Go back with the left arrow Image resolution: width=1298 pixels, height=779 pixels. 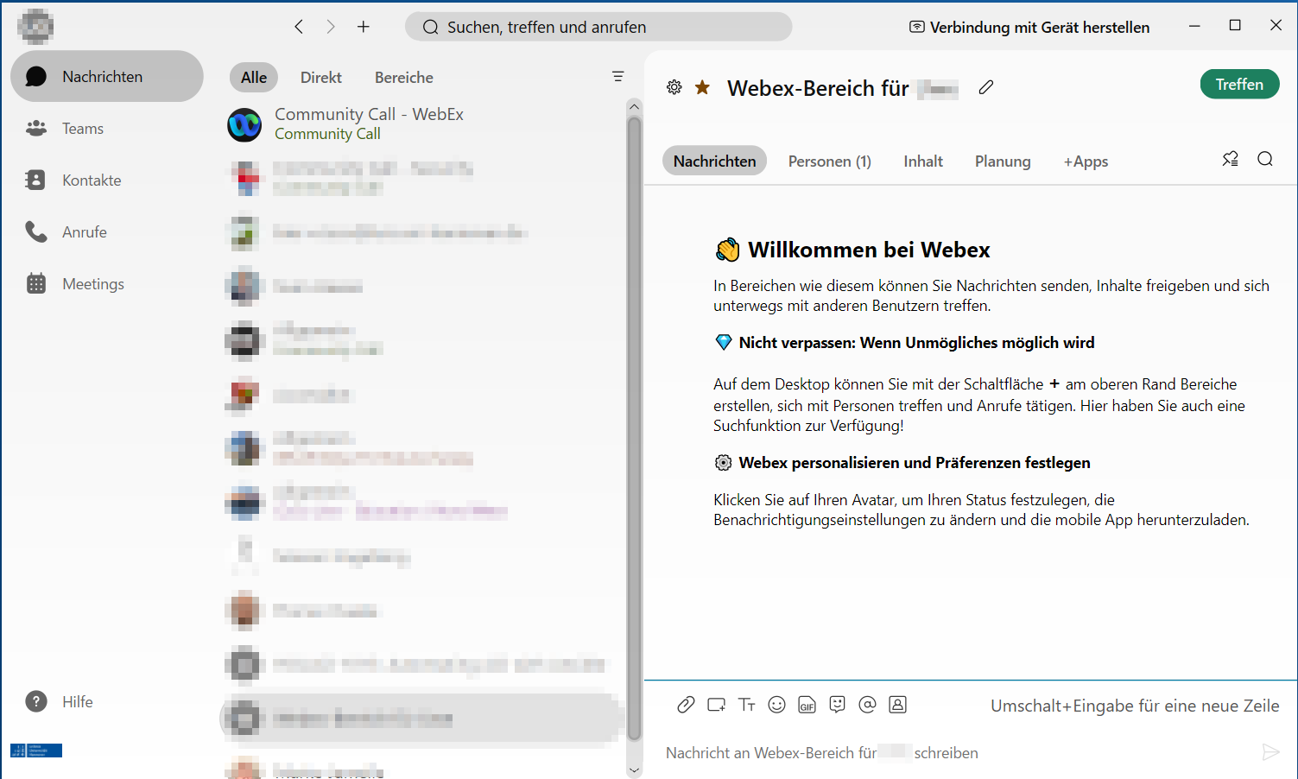pos(299,27)
